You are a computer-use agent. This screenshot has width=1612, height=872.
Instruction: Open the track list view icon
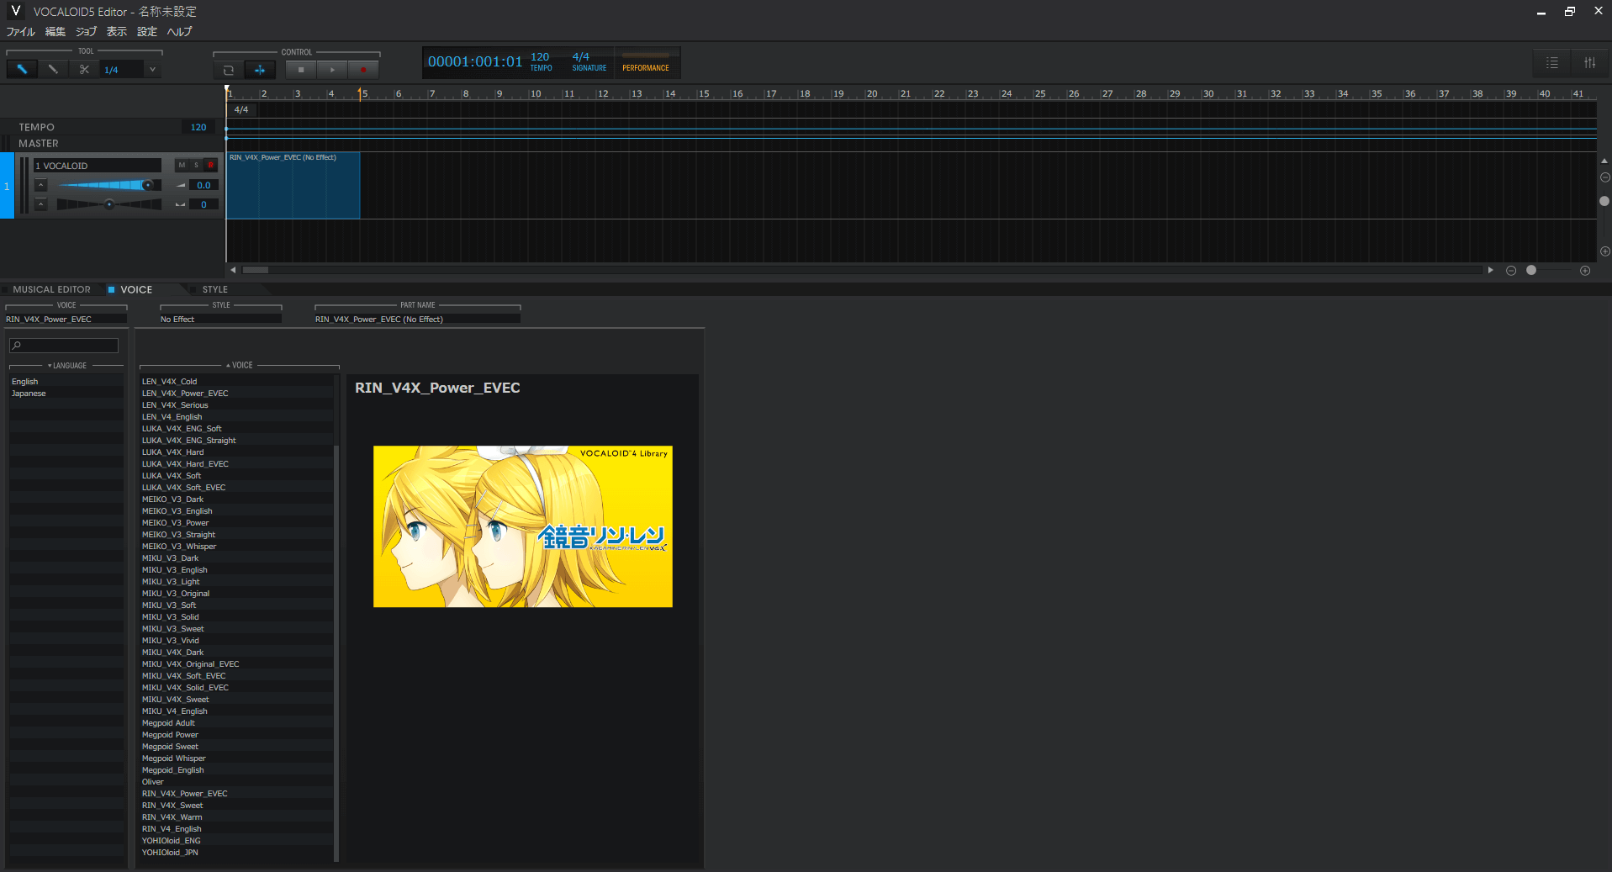pos(1551,62)
